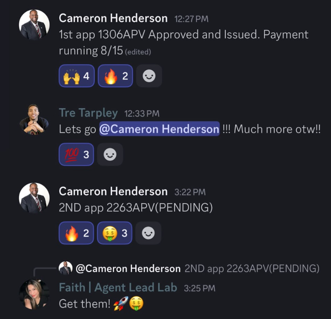The width and height of the screenshot is (331, 319).
Task: Click the @Cameron Henderson mention in Tre's message
Action: coord(160,129)
